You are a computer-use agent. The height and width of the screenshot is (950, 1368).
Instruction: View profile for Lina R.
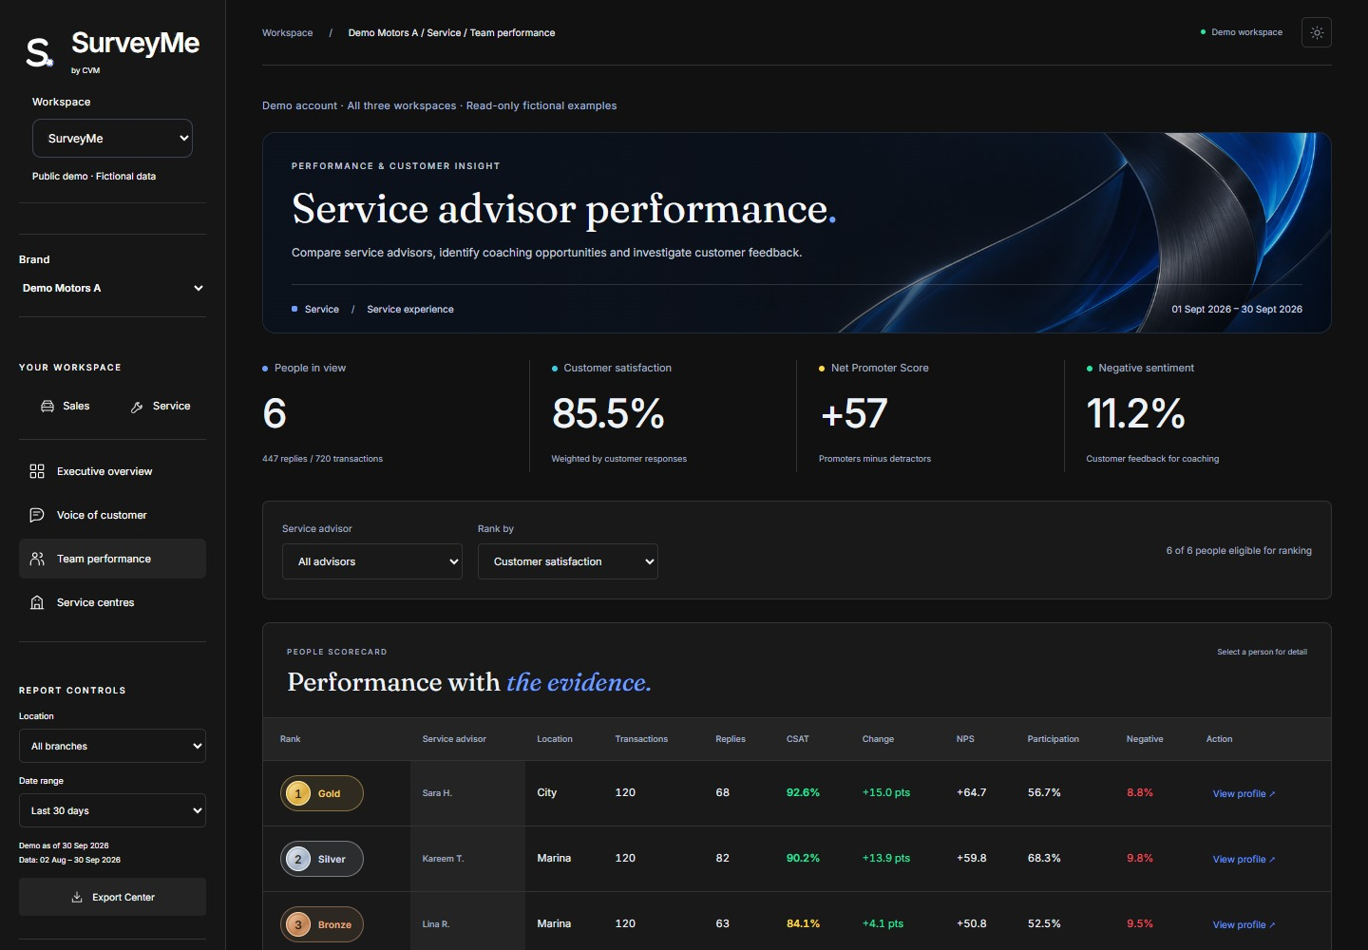(x=1244, y=924)
